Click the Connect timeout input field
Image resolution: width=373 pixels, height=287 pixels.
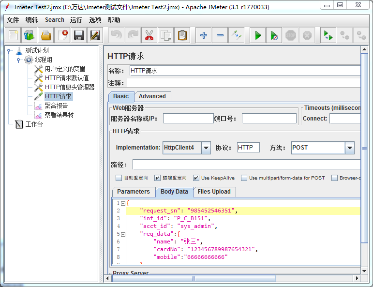[x=345, y=119]
